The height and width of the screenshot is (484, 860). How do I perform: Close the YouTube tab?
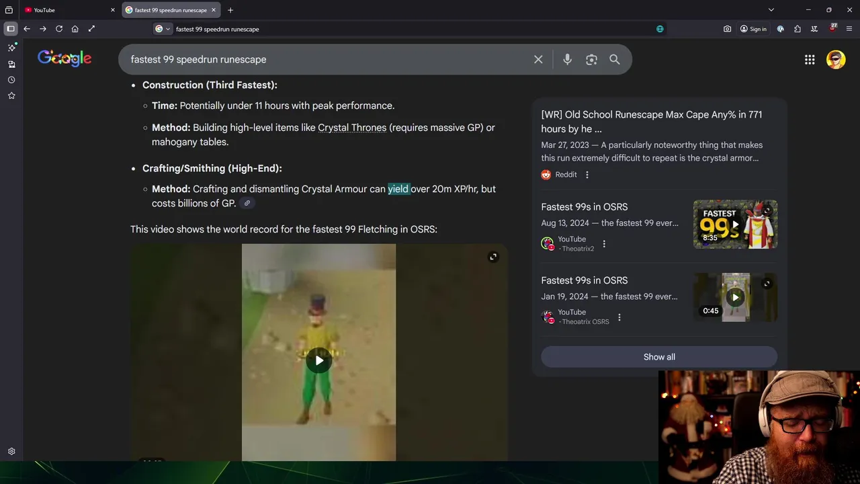coord(113,10)
